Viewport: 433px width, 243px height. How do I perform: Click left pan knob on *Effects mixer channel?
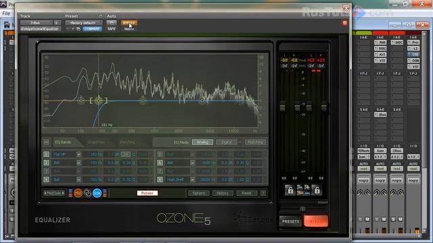point(360,192)
